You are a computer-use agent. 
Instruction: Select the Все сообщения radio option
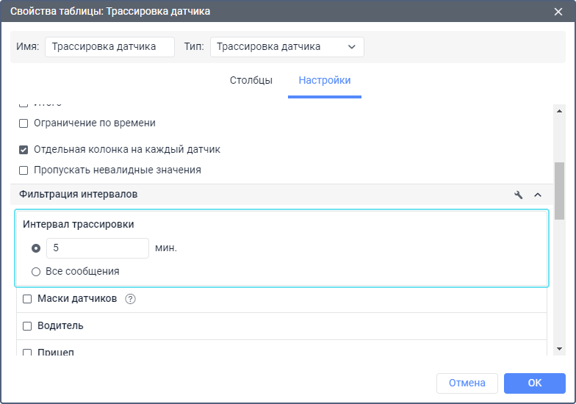click(x=36, y=272)
